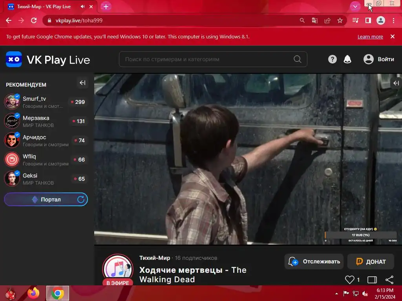Click the donation goal progress bar overlay
The image size is (402, 301).
click(361, 235)
